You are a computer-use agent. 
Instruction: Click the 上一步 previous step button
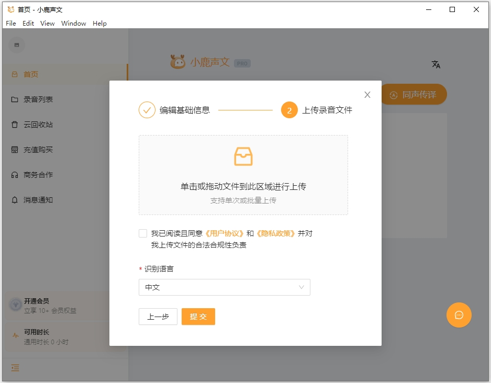coord(158,317)
